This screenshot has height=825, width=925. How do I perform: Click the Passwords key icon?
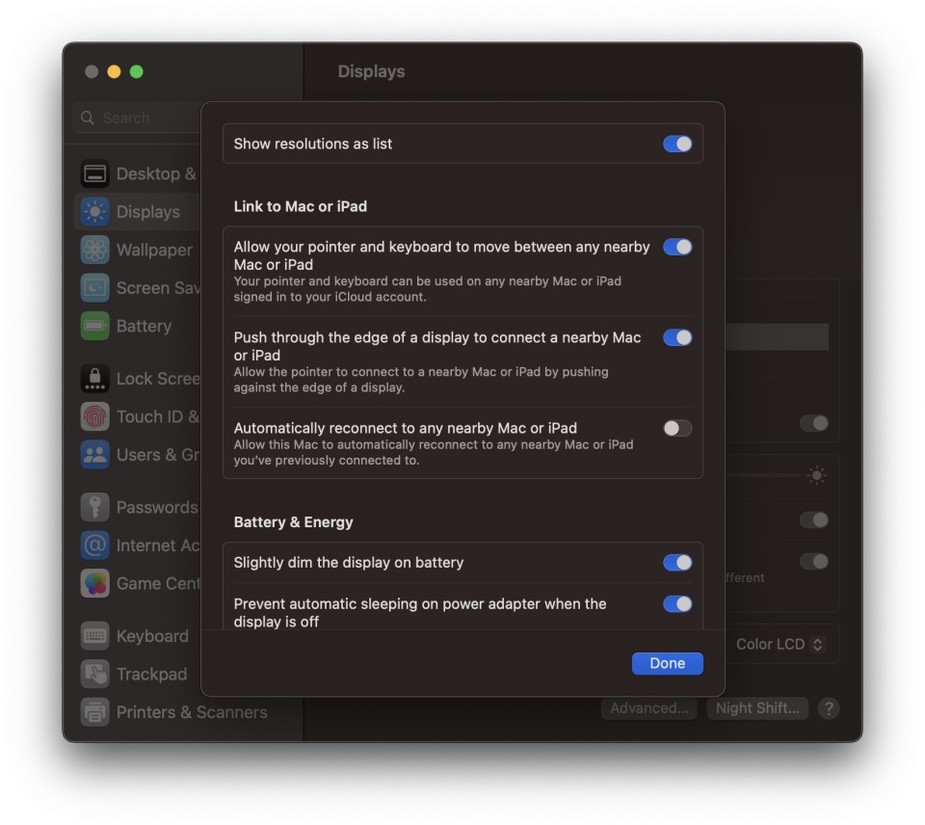(94, 508)
